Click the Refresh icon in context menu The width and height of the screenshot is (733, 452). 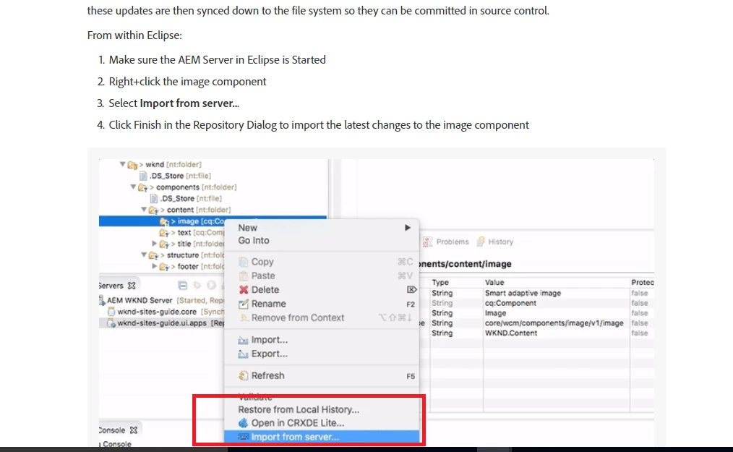pyautogui.click(x=243, y=376)
